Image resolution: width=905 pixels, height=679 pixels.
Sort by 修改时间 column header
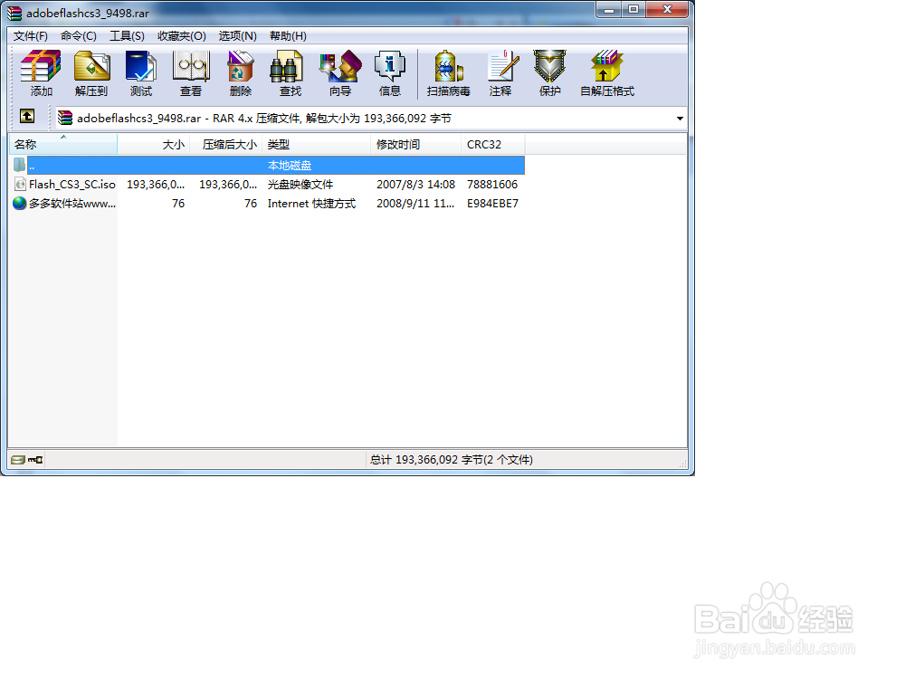pyautogui.click(x=416, y=144)
